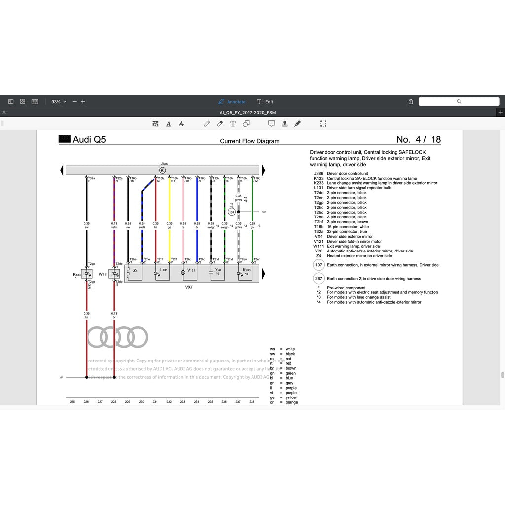Enable two-page split view
The image size is (505, 505).
point(35,101)
